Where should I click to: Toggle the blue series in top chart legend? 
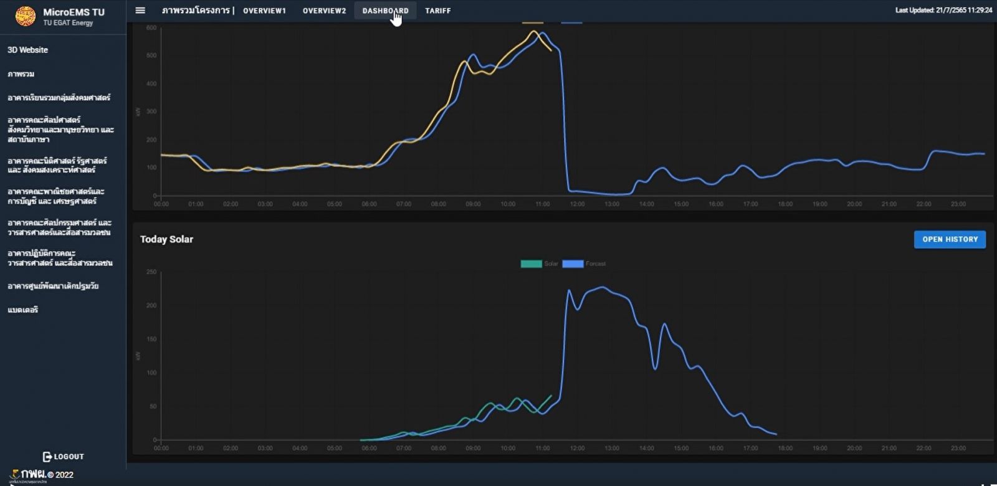click(x=571, y=23)
